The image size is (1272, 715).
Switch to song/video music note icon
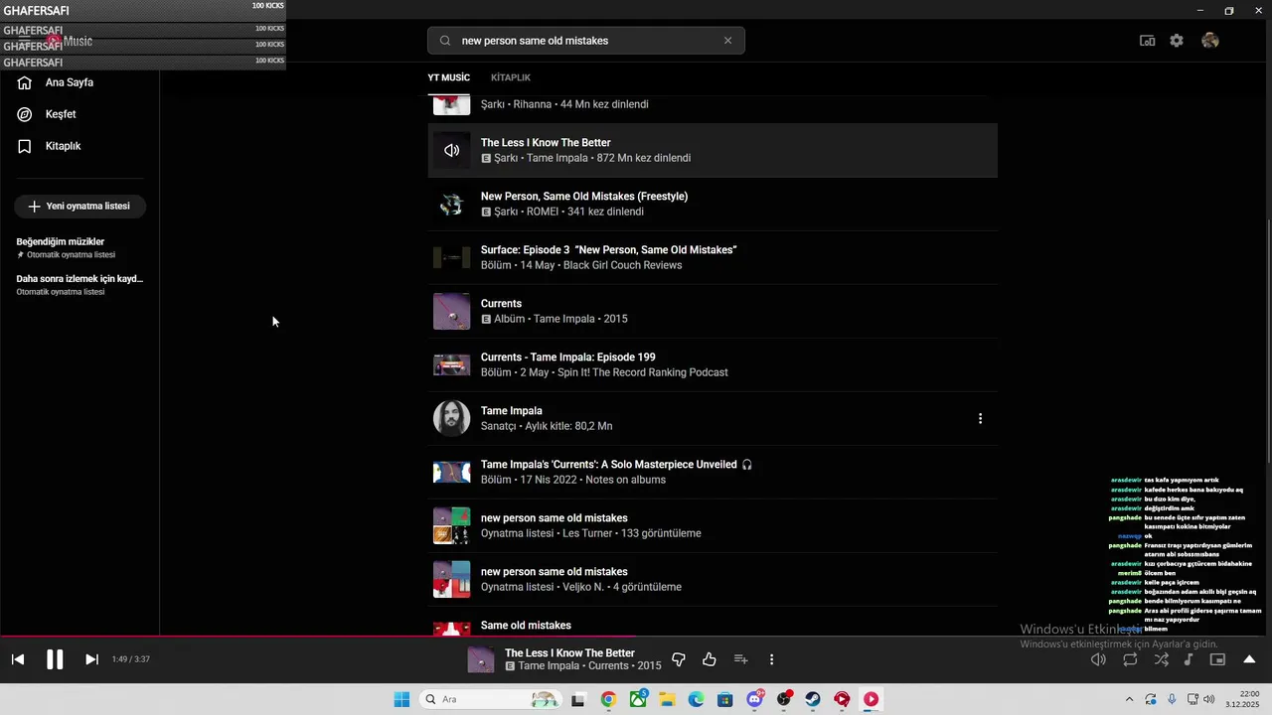[x=1189, y=659]
